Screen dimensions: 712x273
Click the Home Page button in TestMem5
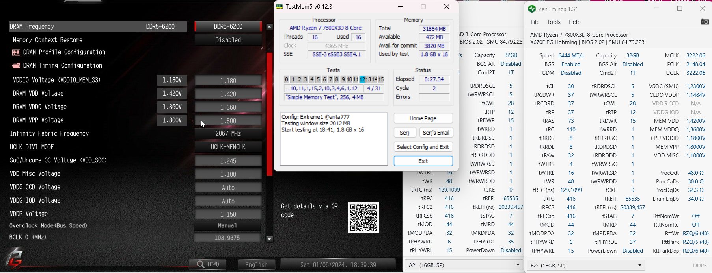423,118
